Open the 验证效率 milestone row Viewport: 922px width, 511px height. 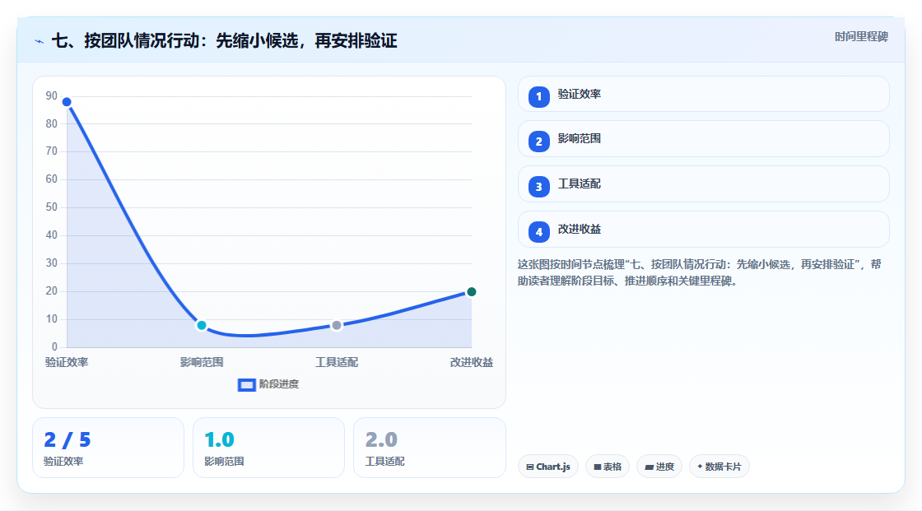click(x=703, y=94)
